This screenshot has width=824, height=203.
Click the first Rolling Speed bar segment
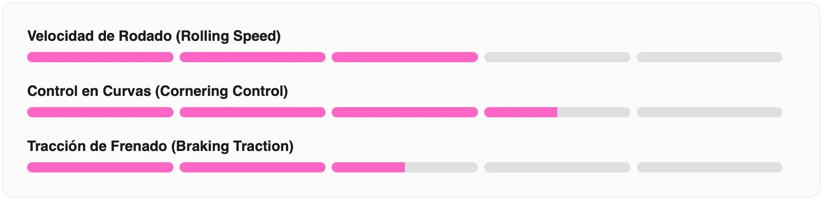pos(100,57)
